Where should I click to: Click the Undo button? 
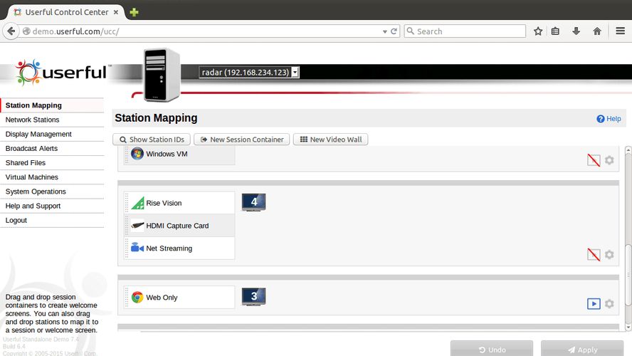(x=492, y=349)
